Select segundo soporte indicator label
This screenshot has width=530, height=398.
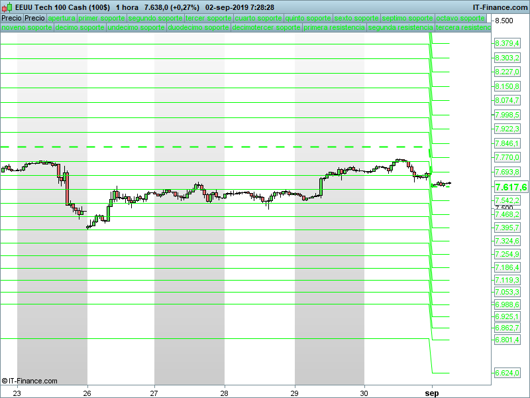tap(156, 19)
